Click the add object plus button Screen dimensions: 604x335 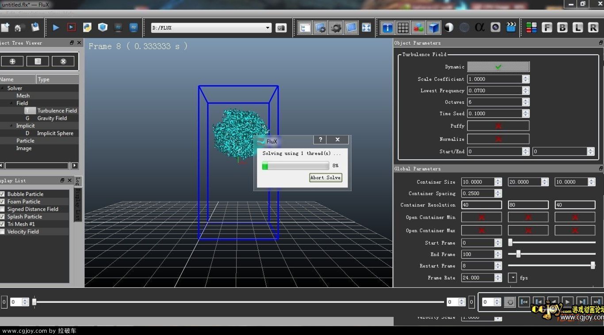12,61
